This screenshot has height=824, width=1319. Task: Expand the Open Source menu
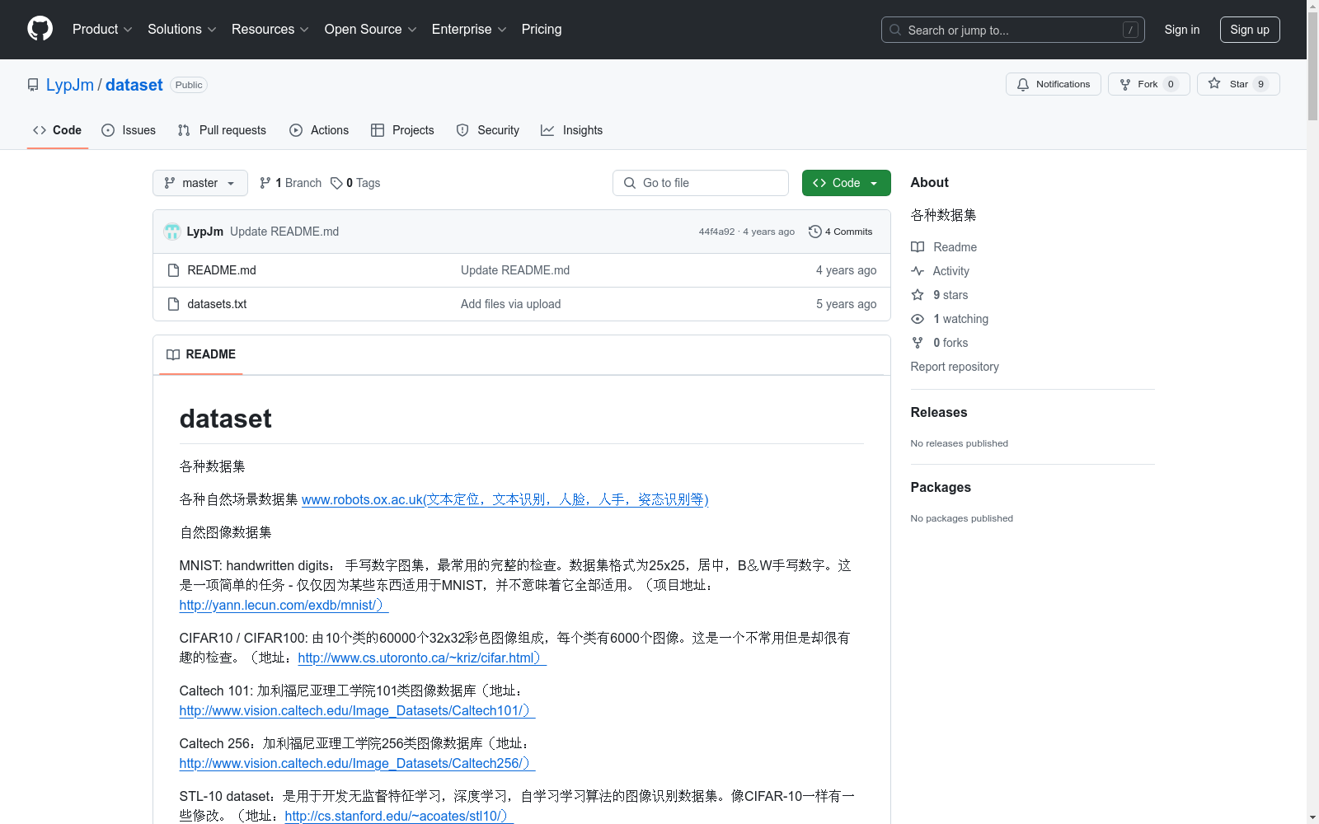371,29
